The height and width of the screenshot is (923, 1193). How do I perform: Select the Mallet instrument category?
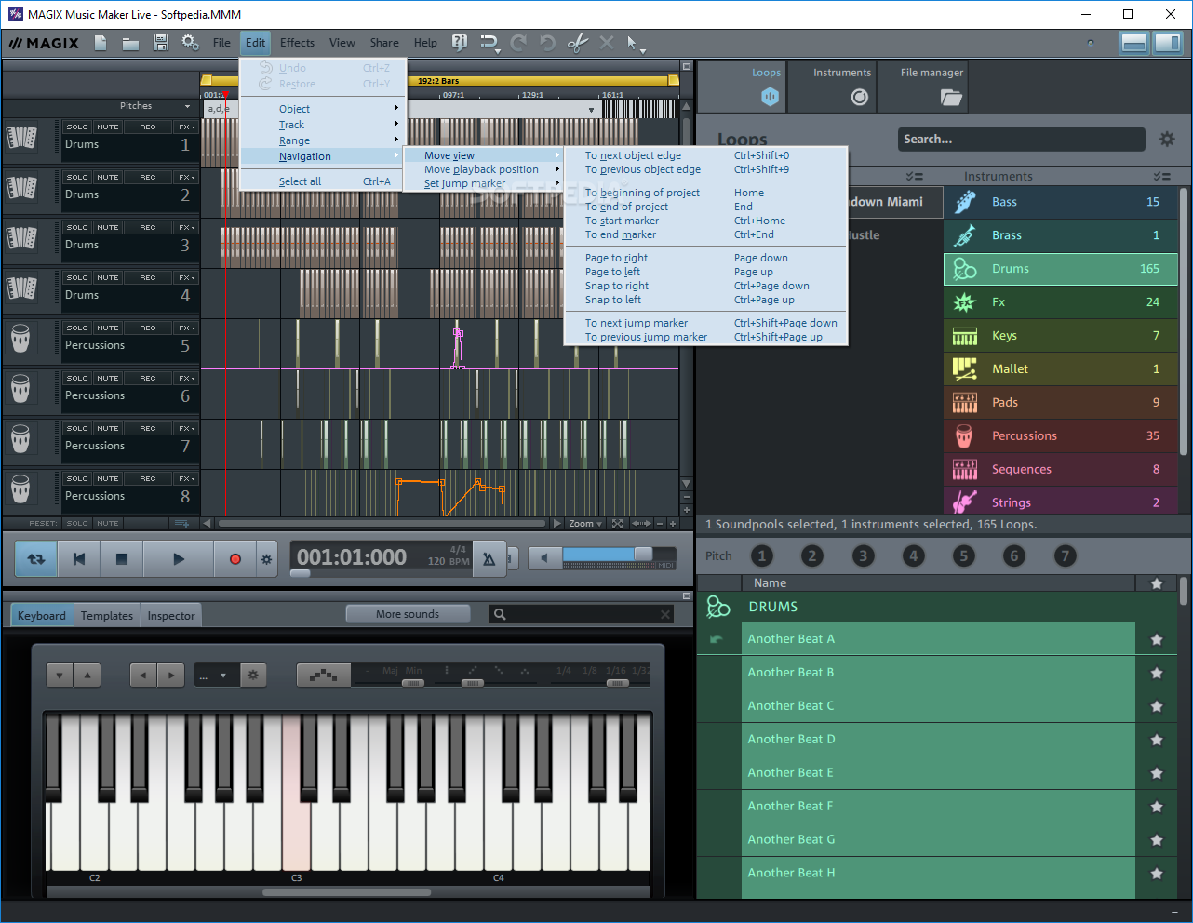[1060, 369]
